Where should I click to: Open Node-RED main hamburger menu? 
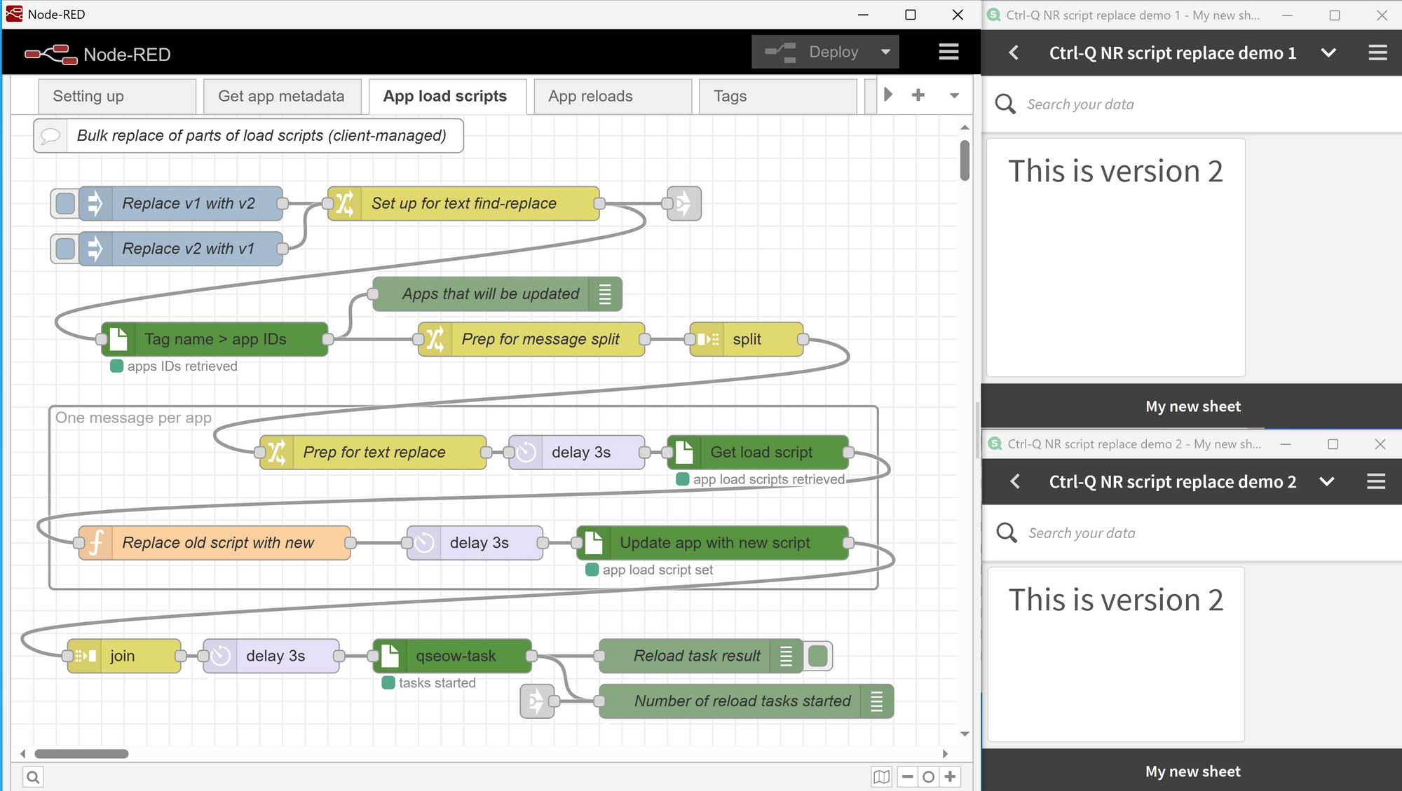948,52
